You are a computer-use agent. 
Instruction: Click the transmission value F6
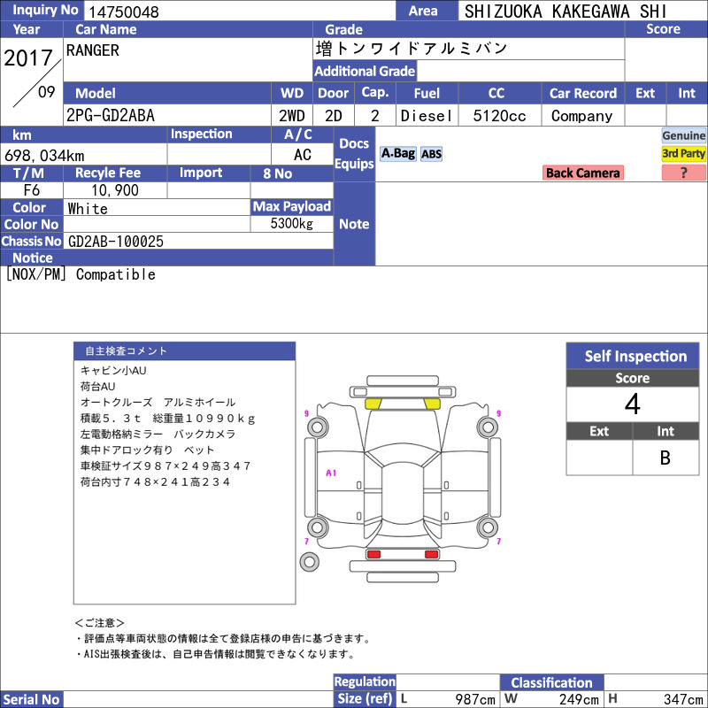click(32, 190)
